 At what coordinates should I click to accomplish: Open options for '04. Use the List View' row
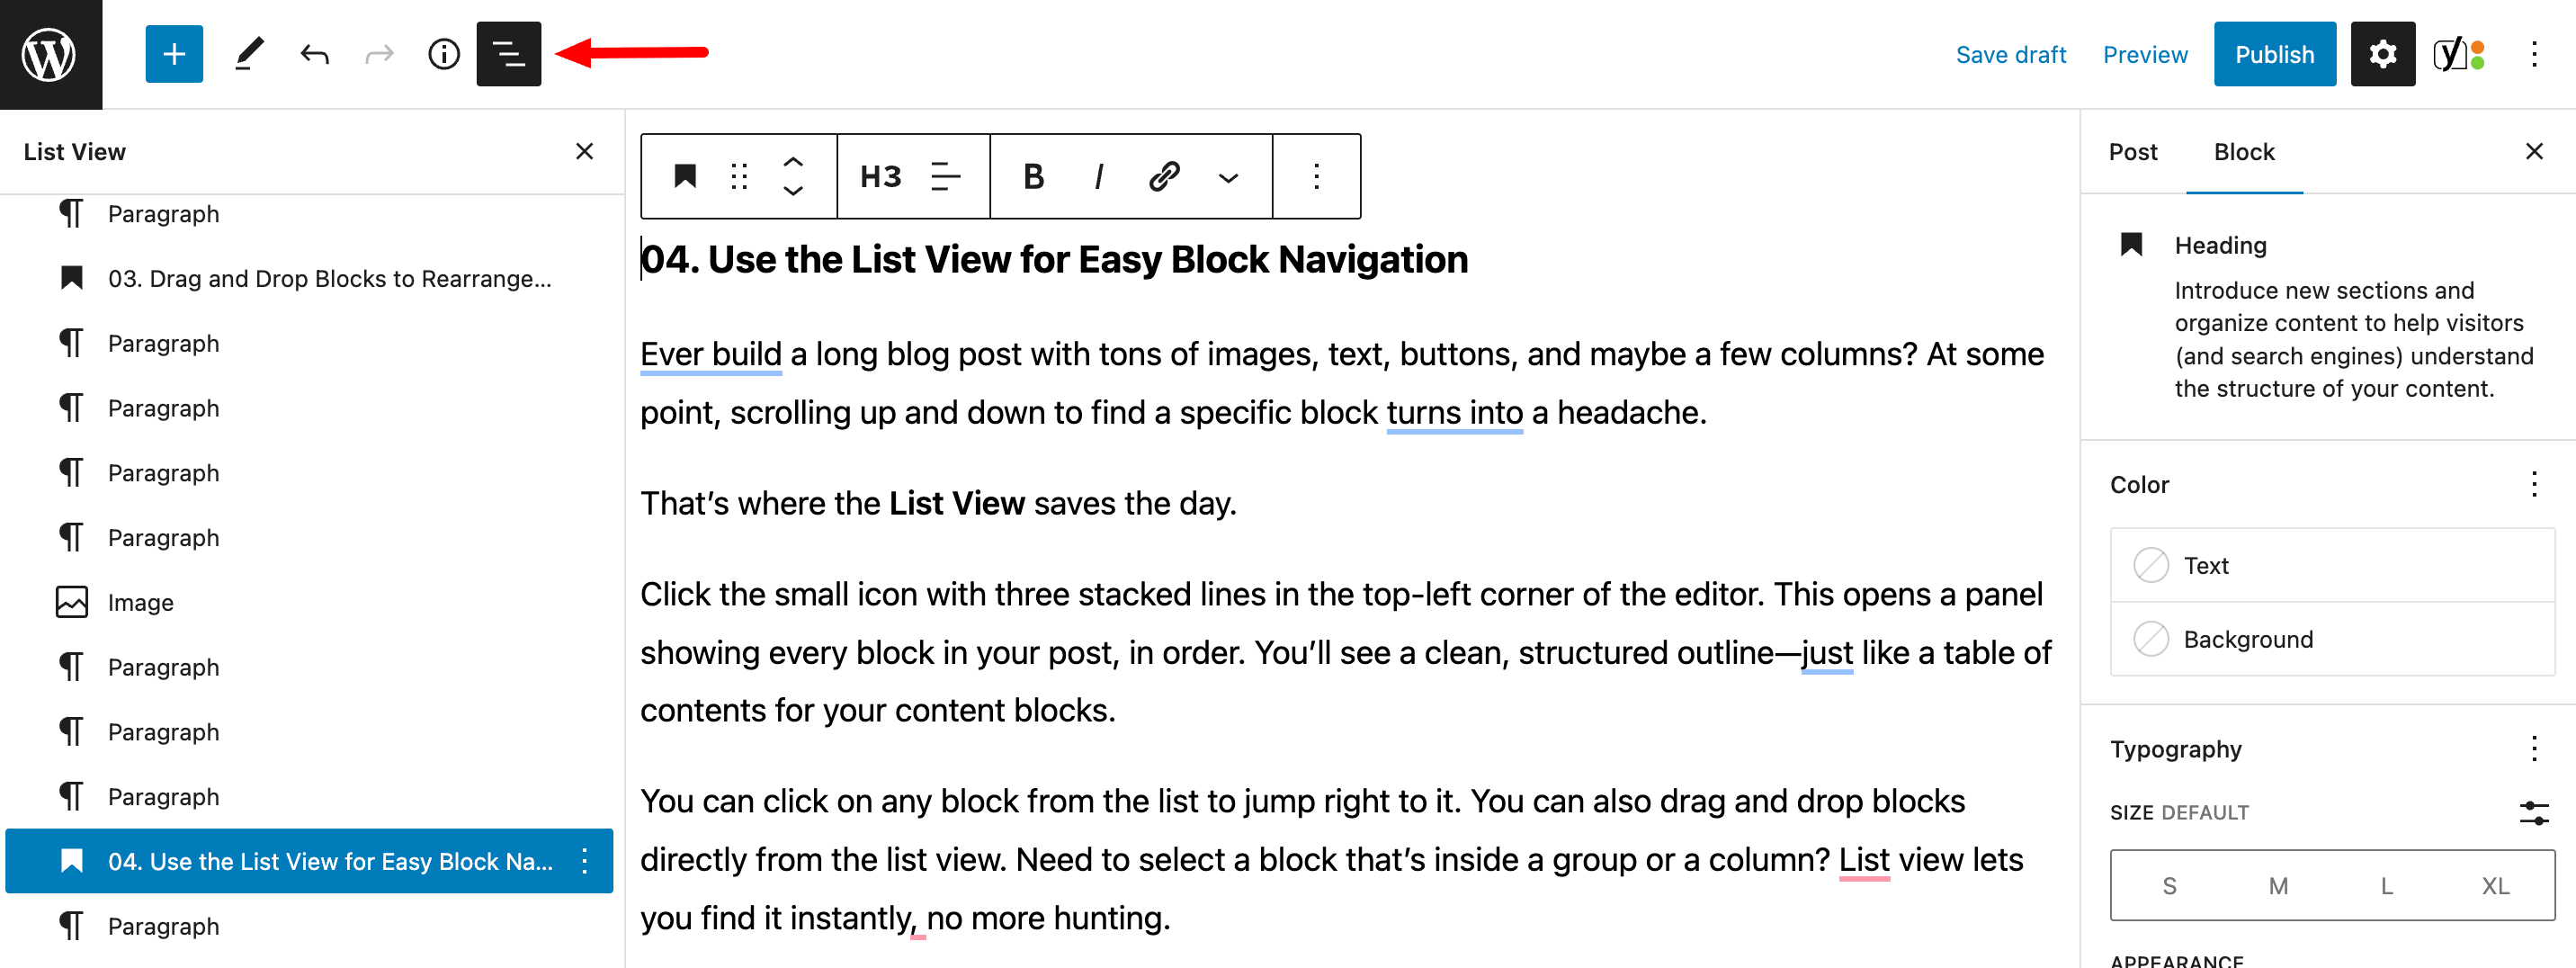point(585,861)
